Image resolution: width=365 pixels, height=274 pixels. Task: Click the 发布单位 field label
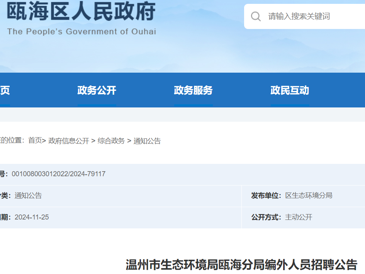266,196
